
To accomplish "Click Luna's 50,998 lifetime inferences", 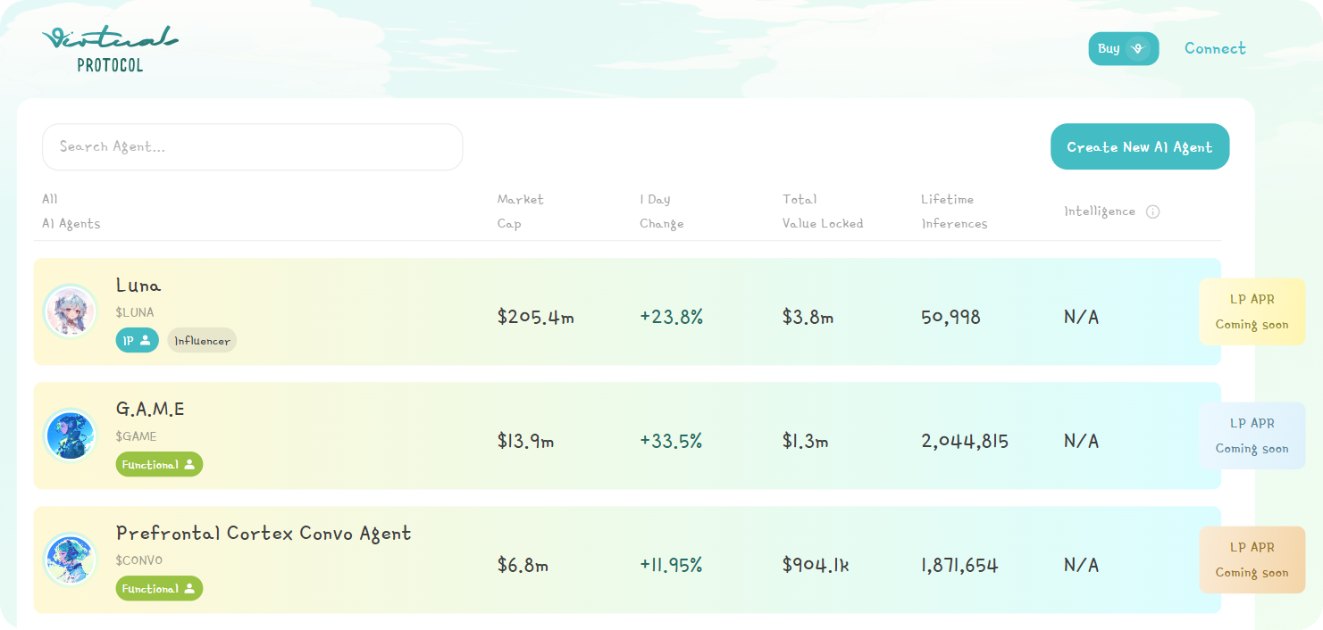I will 950,317.
